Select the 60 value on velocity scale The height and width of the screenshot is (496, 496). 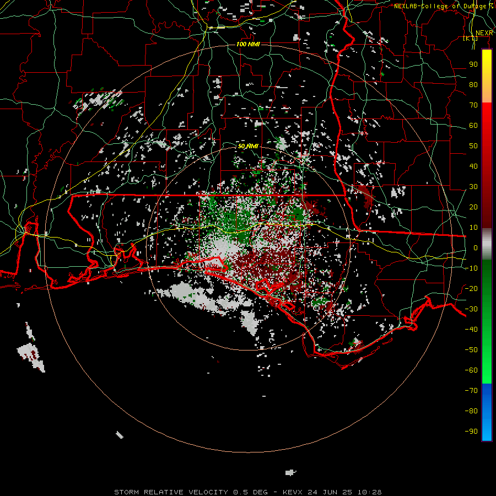[473, 125]
